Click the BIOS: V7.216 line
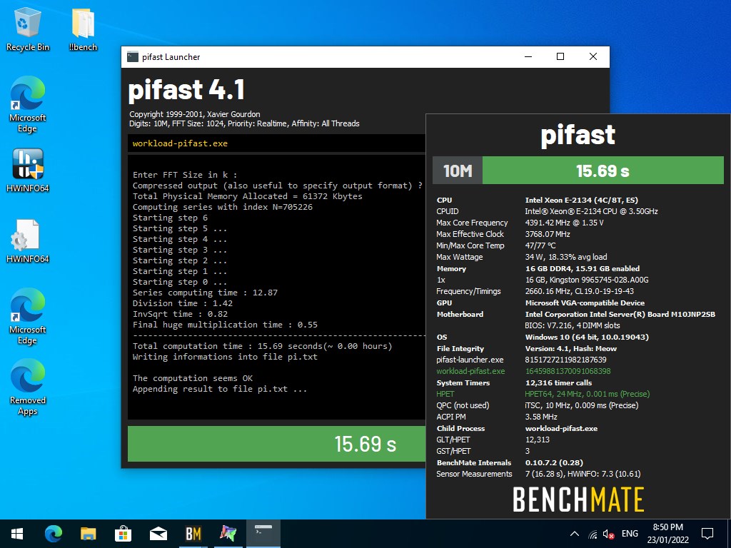Viewport: 731px width, 548px height. click(x=573, y=325)
